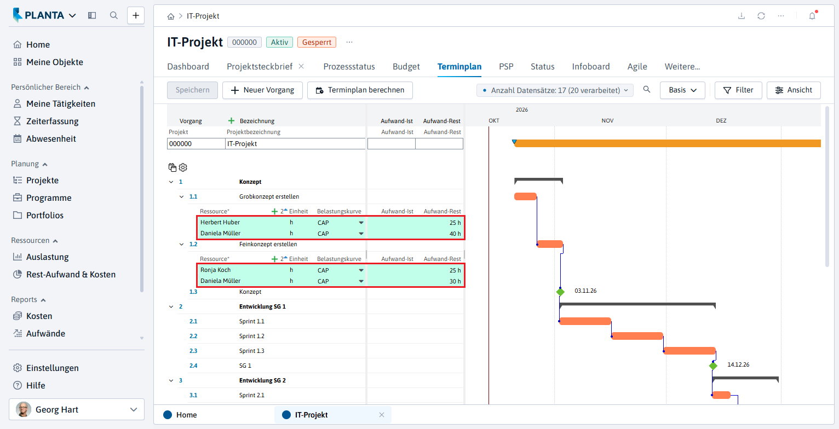This screenshot has width=839, height=429.
Task: Open the Infoboard tab
Action: [x=591, y=67]
